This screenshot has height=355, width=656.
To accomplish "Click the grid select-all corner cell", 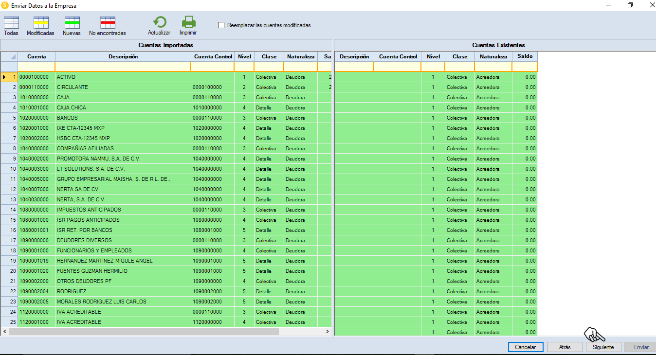I will (x=9, y=56).
